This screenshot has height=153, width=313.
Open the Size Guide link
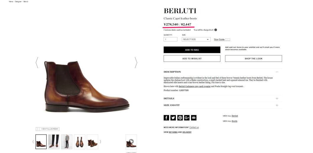[219, 40]
